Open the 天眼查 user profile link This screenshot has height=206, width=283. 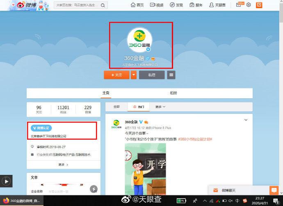[x=217, y=5]
